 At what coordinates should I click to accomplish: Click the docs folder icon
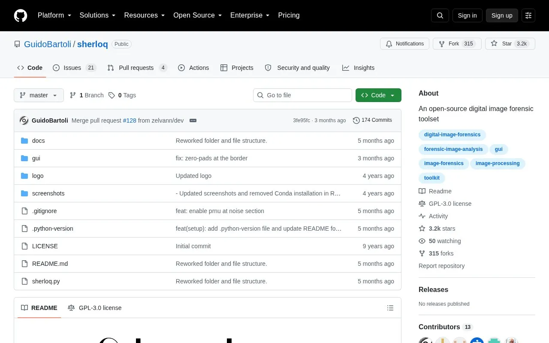click(x=24, y=141)
